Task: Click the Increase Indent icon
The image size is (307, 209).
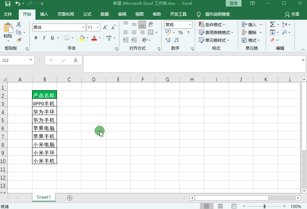Action: click(134, 40)
